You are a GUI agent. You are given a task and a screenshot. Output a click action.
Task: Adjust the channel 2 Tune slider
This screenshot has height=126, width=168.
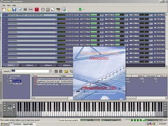coord(120,19)
